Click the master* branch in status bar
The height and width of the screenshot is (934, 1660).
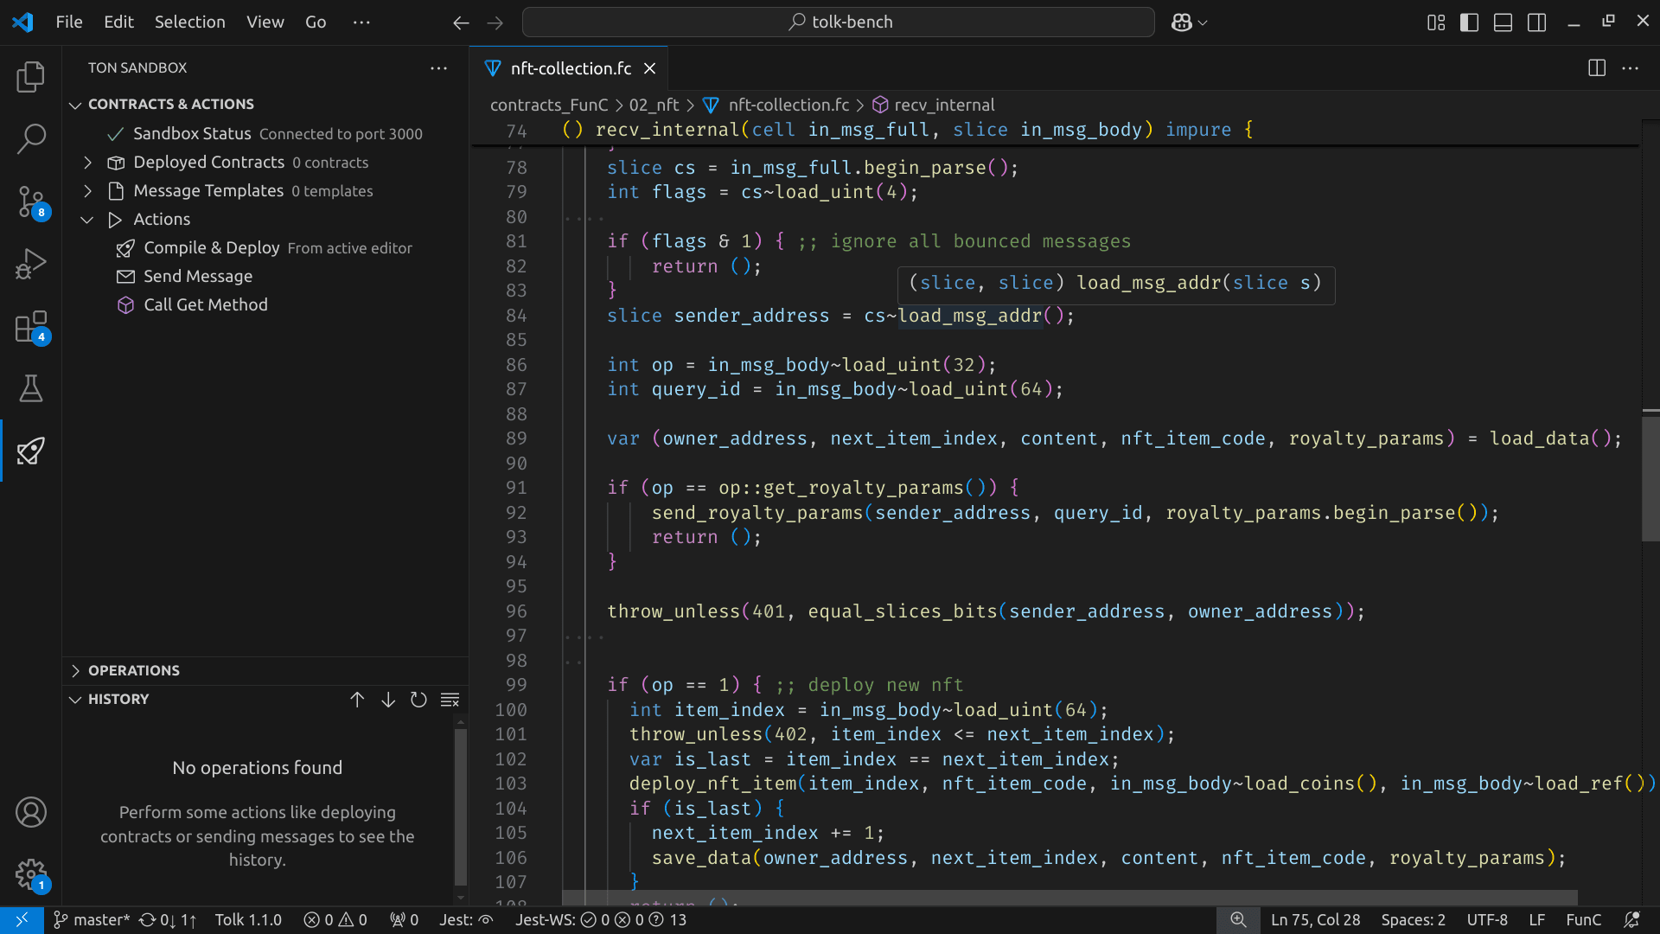[x=91, y=920]
